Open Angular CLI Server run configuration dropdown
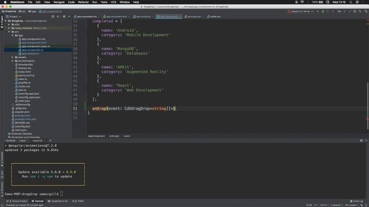Image resolution: width=369 pixels, height=207 pixels. (300, 11)
